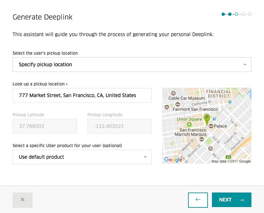This screenshot has height=213, width=264.
Task: Select fifth step dot in progress indicator
Action: click(x=250, y=14)
